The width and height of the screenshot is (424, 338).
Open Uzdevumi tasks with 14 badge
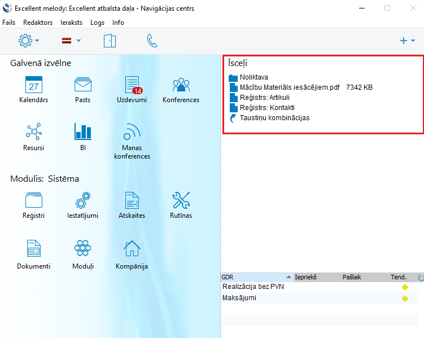[132, 85]
